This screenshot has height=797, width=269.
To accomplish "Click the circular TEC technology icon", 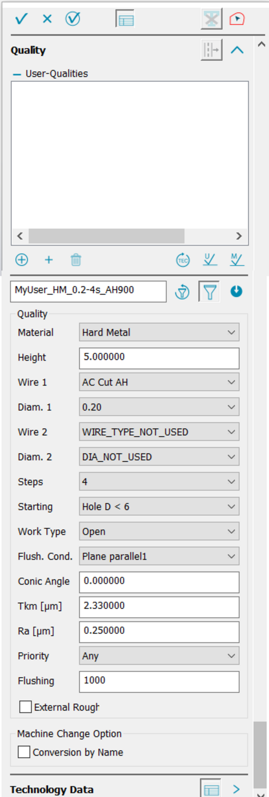I will (x=183, y=260).
